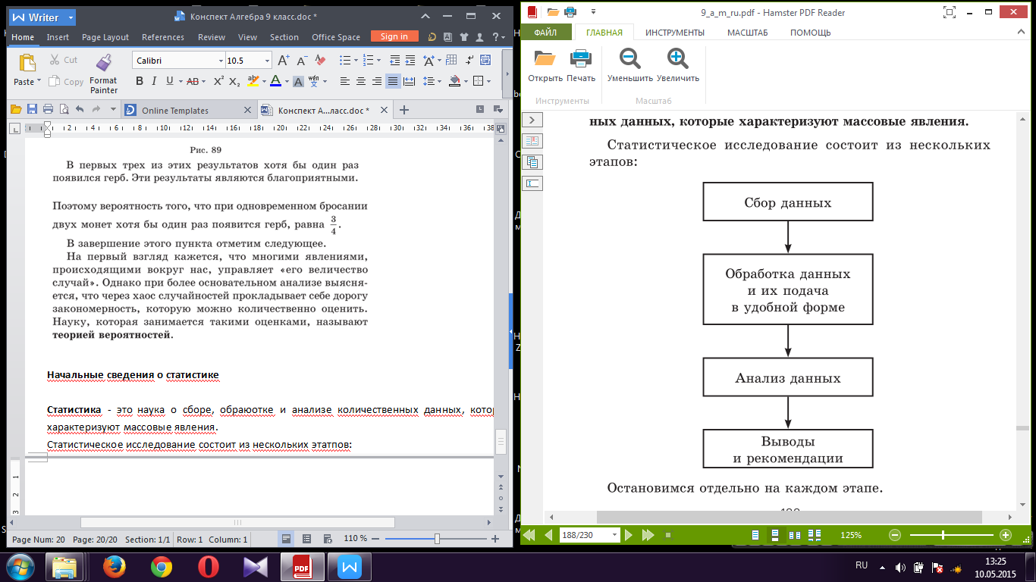
Task: Open Opera from the taskbar
Action: tap(209, 567)
